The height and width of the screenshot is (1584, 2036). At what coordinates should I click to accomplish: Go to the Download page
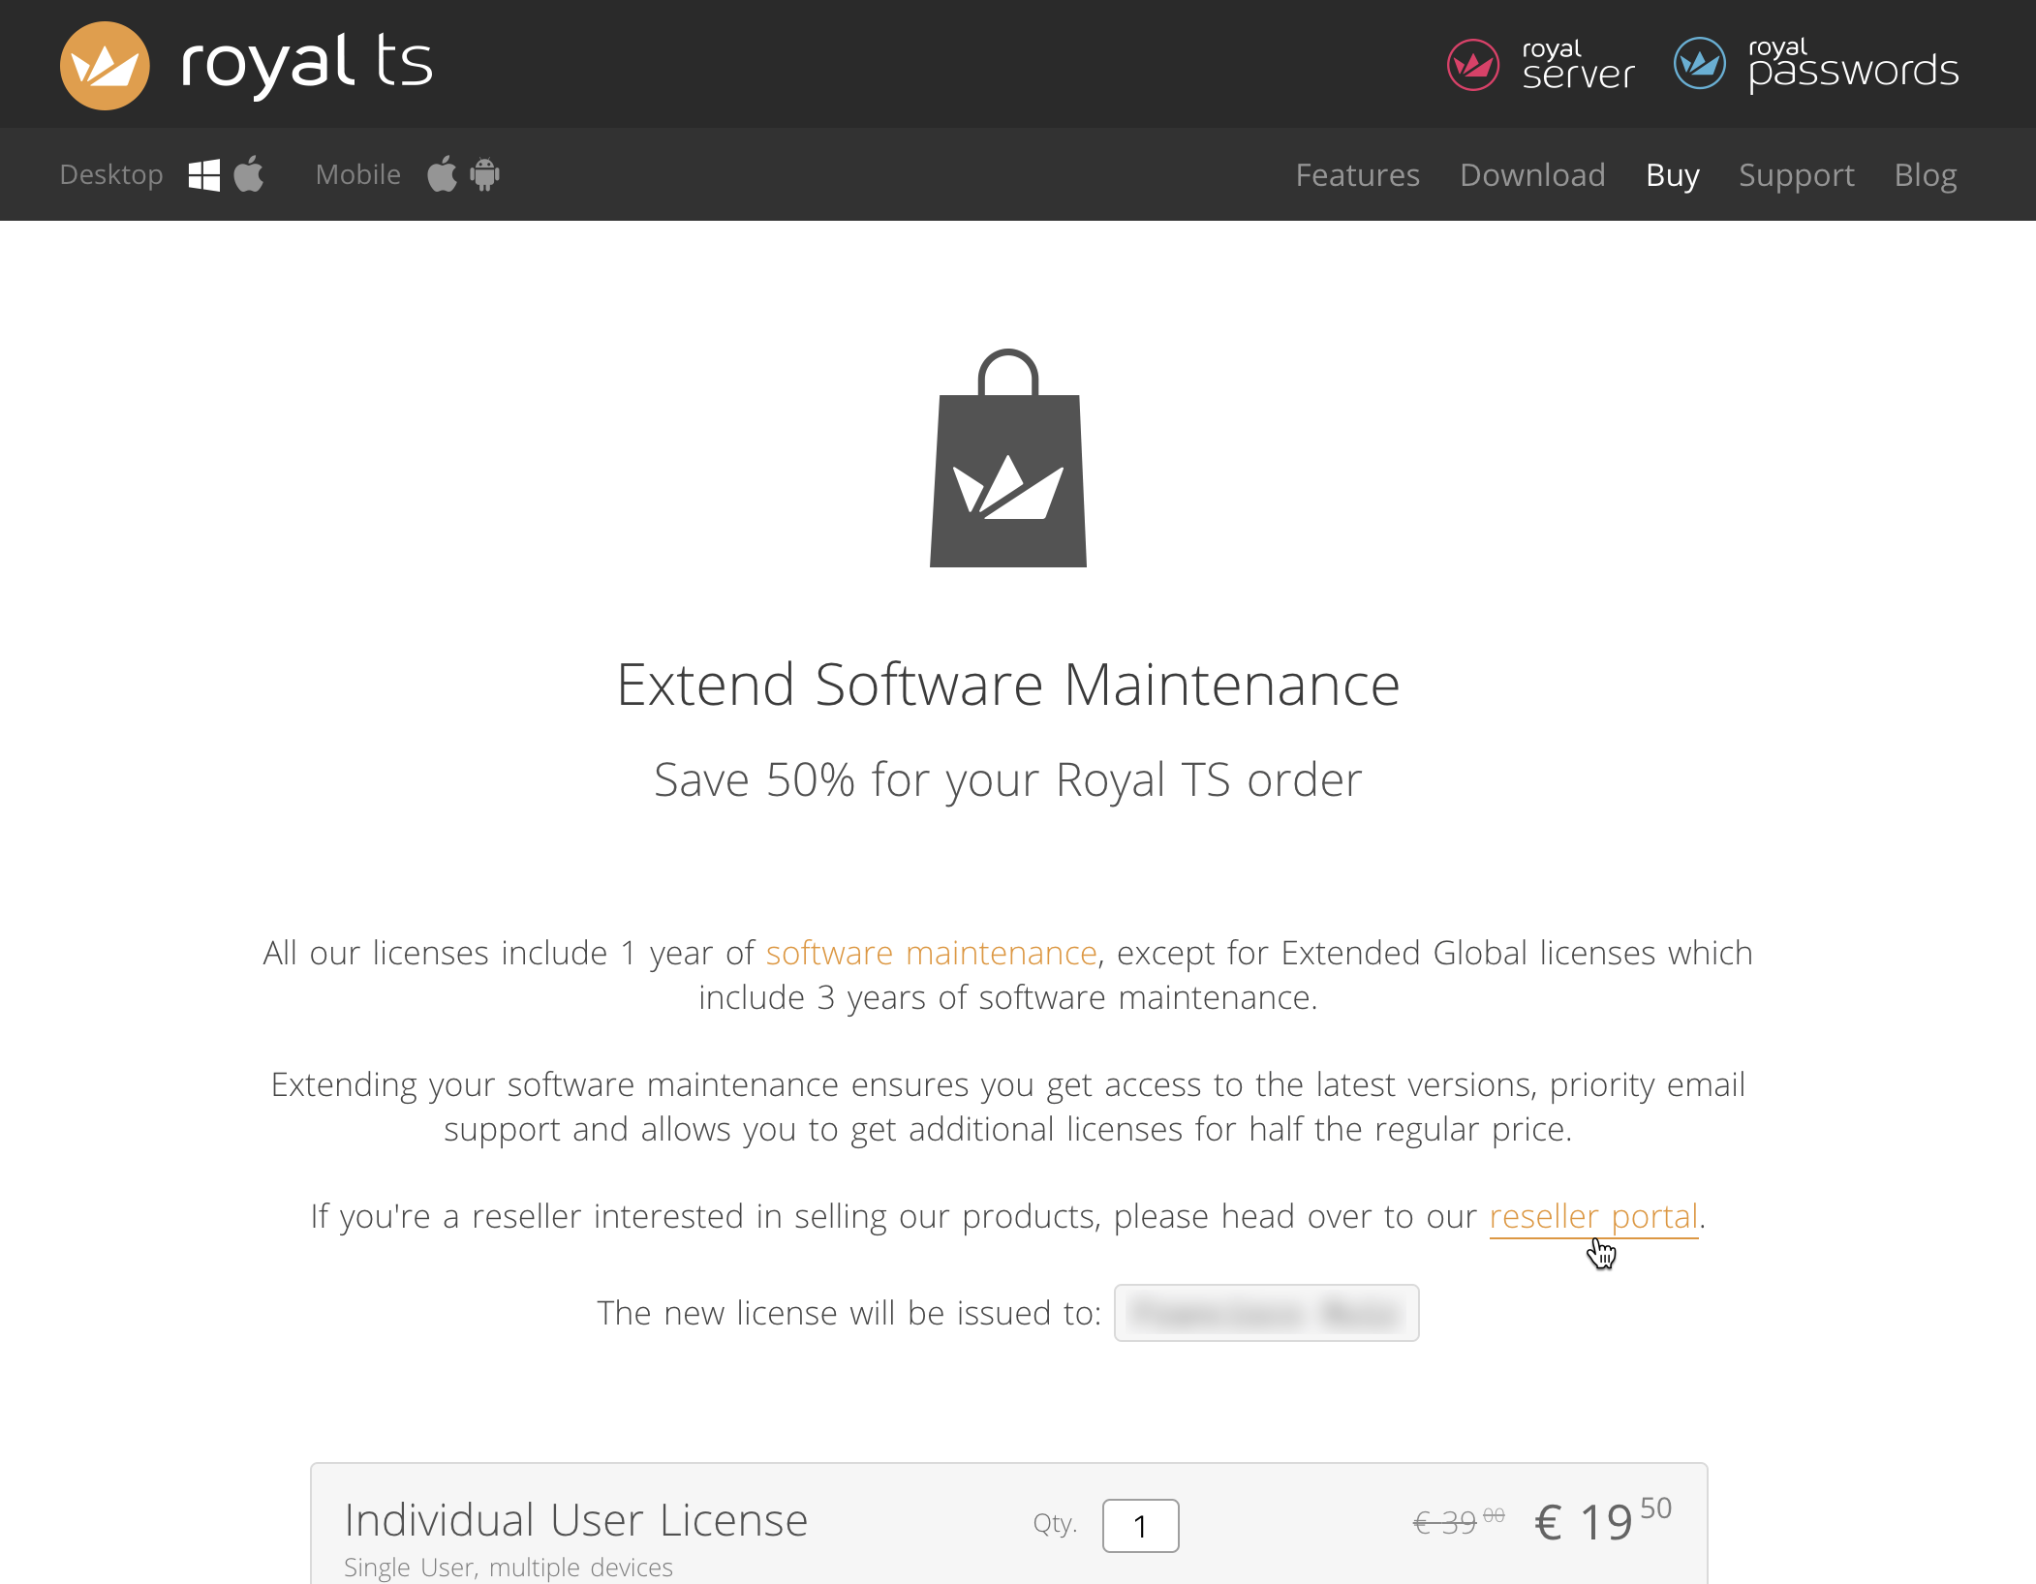coord(1532,175)
